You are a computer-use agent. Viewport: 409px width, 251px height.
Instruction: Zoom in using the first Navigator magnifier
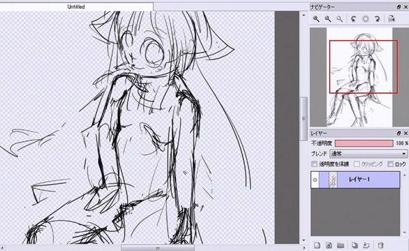(316, 19)
